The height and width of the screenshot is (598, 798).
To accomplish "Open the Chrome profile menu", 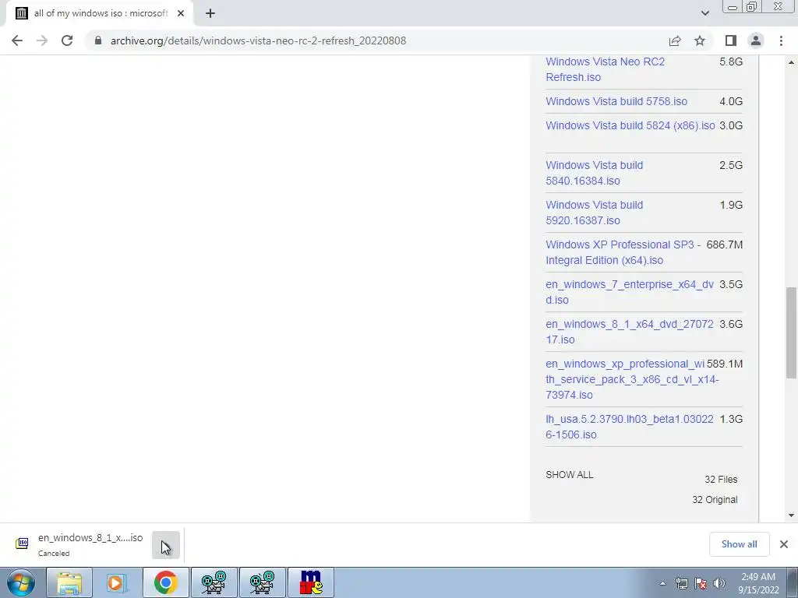I will (756, 40).
